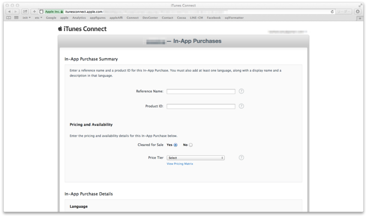Image resolution: width=367 pixels, height=217 pixels.
Task: Click the plus add-bookmark button
Action: point(34,11)
